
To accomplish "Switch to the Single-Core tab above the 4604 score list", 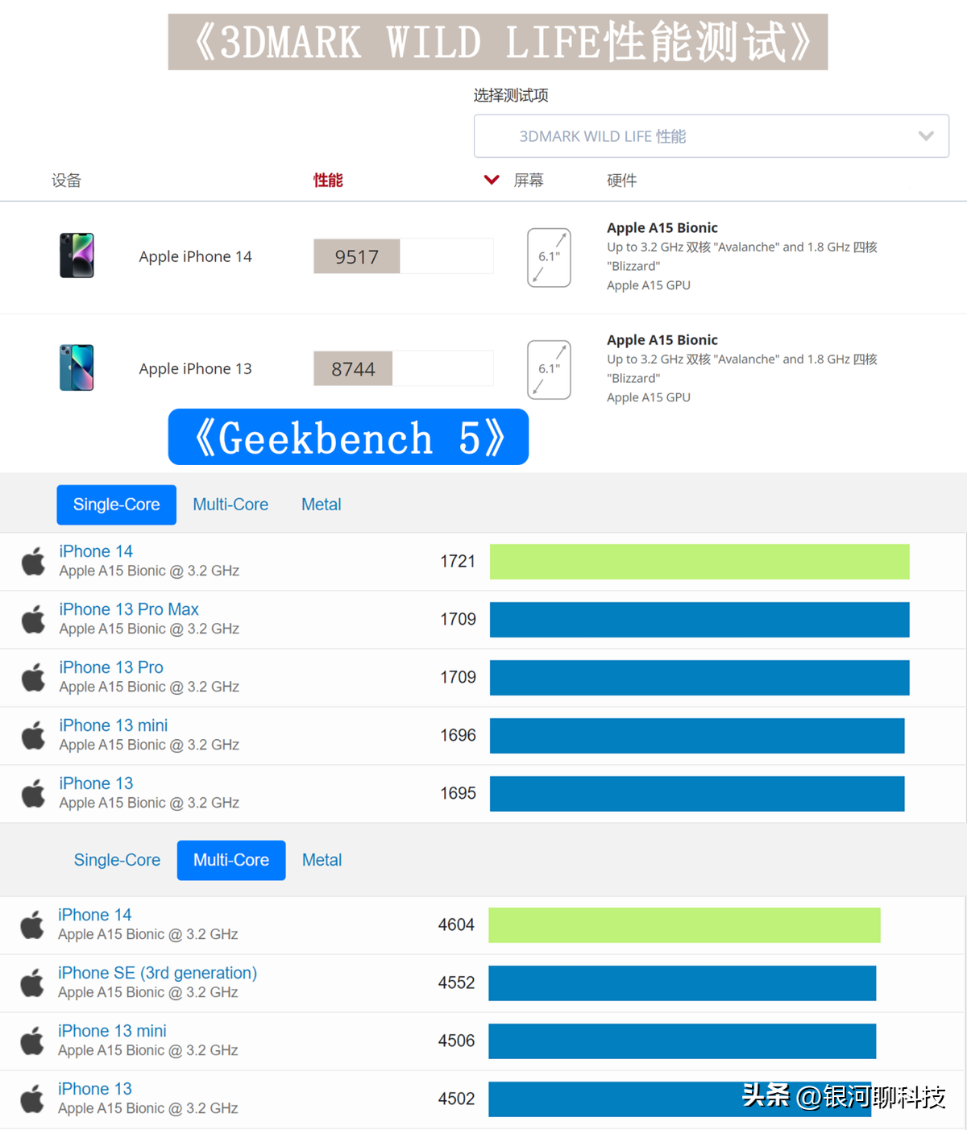I will 117,860.
